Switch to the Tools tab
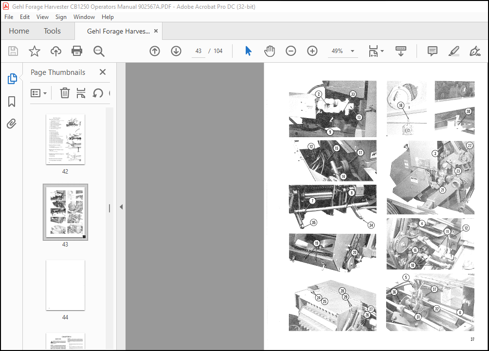This screenshot has height=351, width=489. 52,31
